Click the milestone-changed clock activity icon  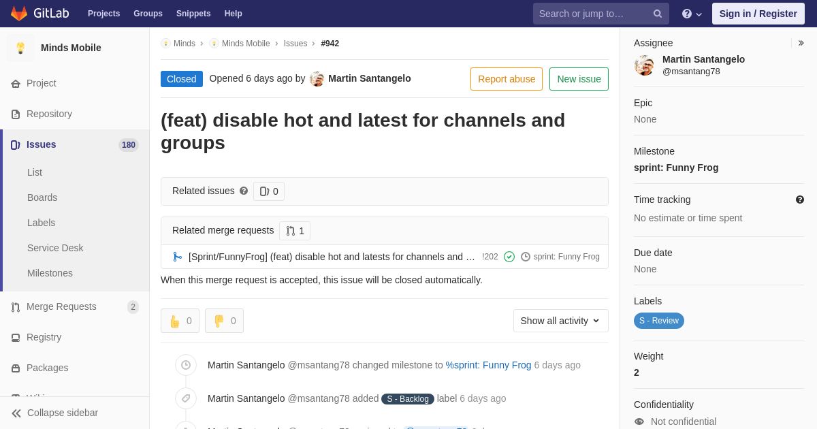tap(186, 365)
